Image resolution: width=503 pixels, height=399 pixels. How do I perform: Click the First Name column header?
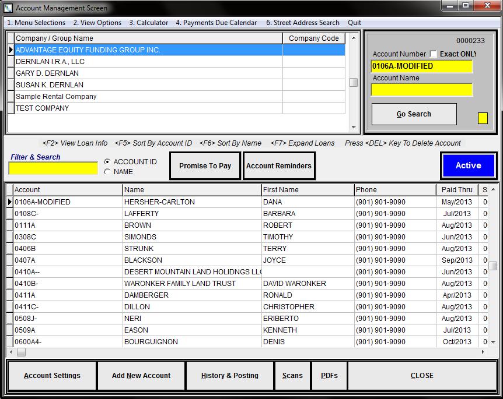click(x=308, y=189)
